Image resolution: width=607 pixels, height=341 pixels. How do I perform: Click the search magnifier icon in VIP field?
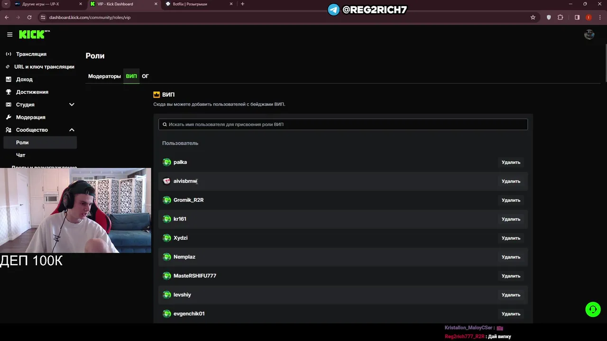165,125
